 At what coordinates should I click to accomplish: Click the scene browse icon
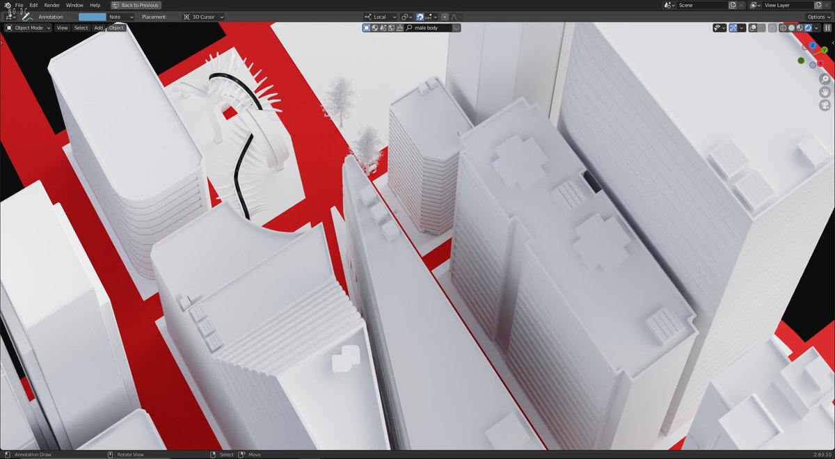669,5
